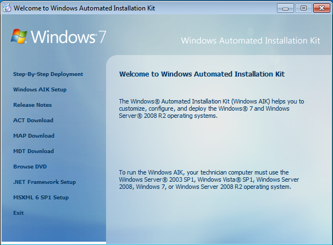Click the installer disc icon in title bar
This screenshot has height=245, width=333.
click(x=7, y=8)
